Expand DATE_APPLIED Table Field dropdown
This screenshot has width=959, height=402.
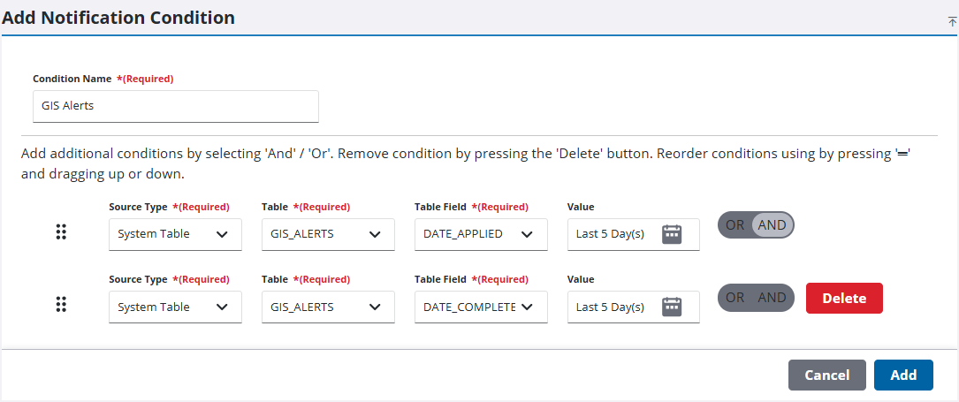481,234
